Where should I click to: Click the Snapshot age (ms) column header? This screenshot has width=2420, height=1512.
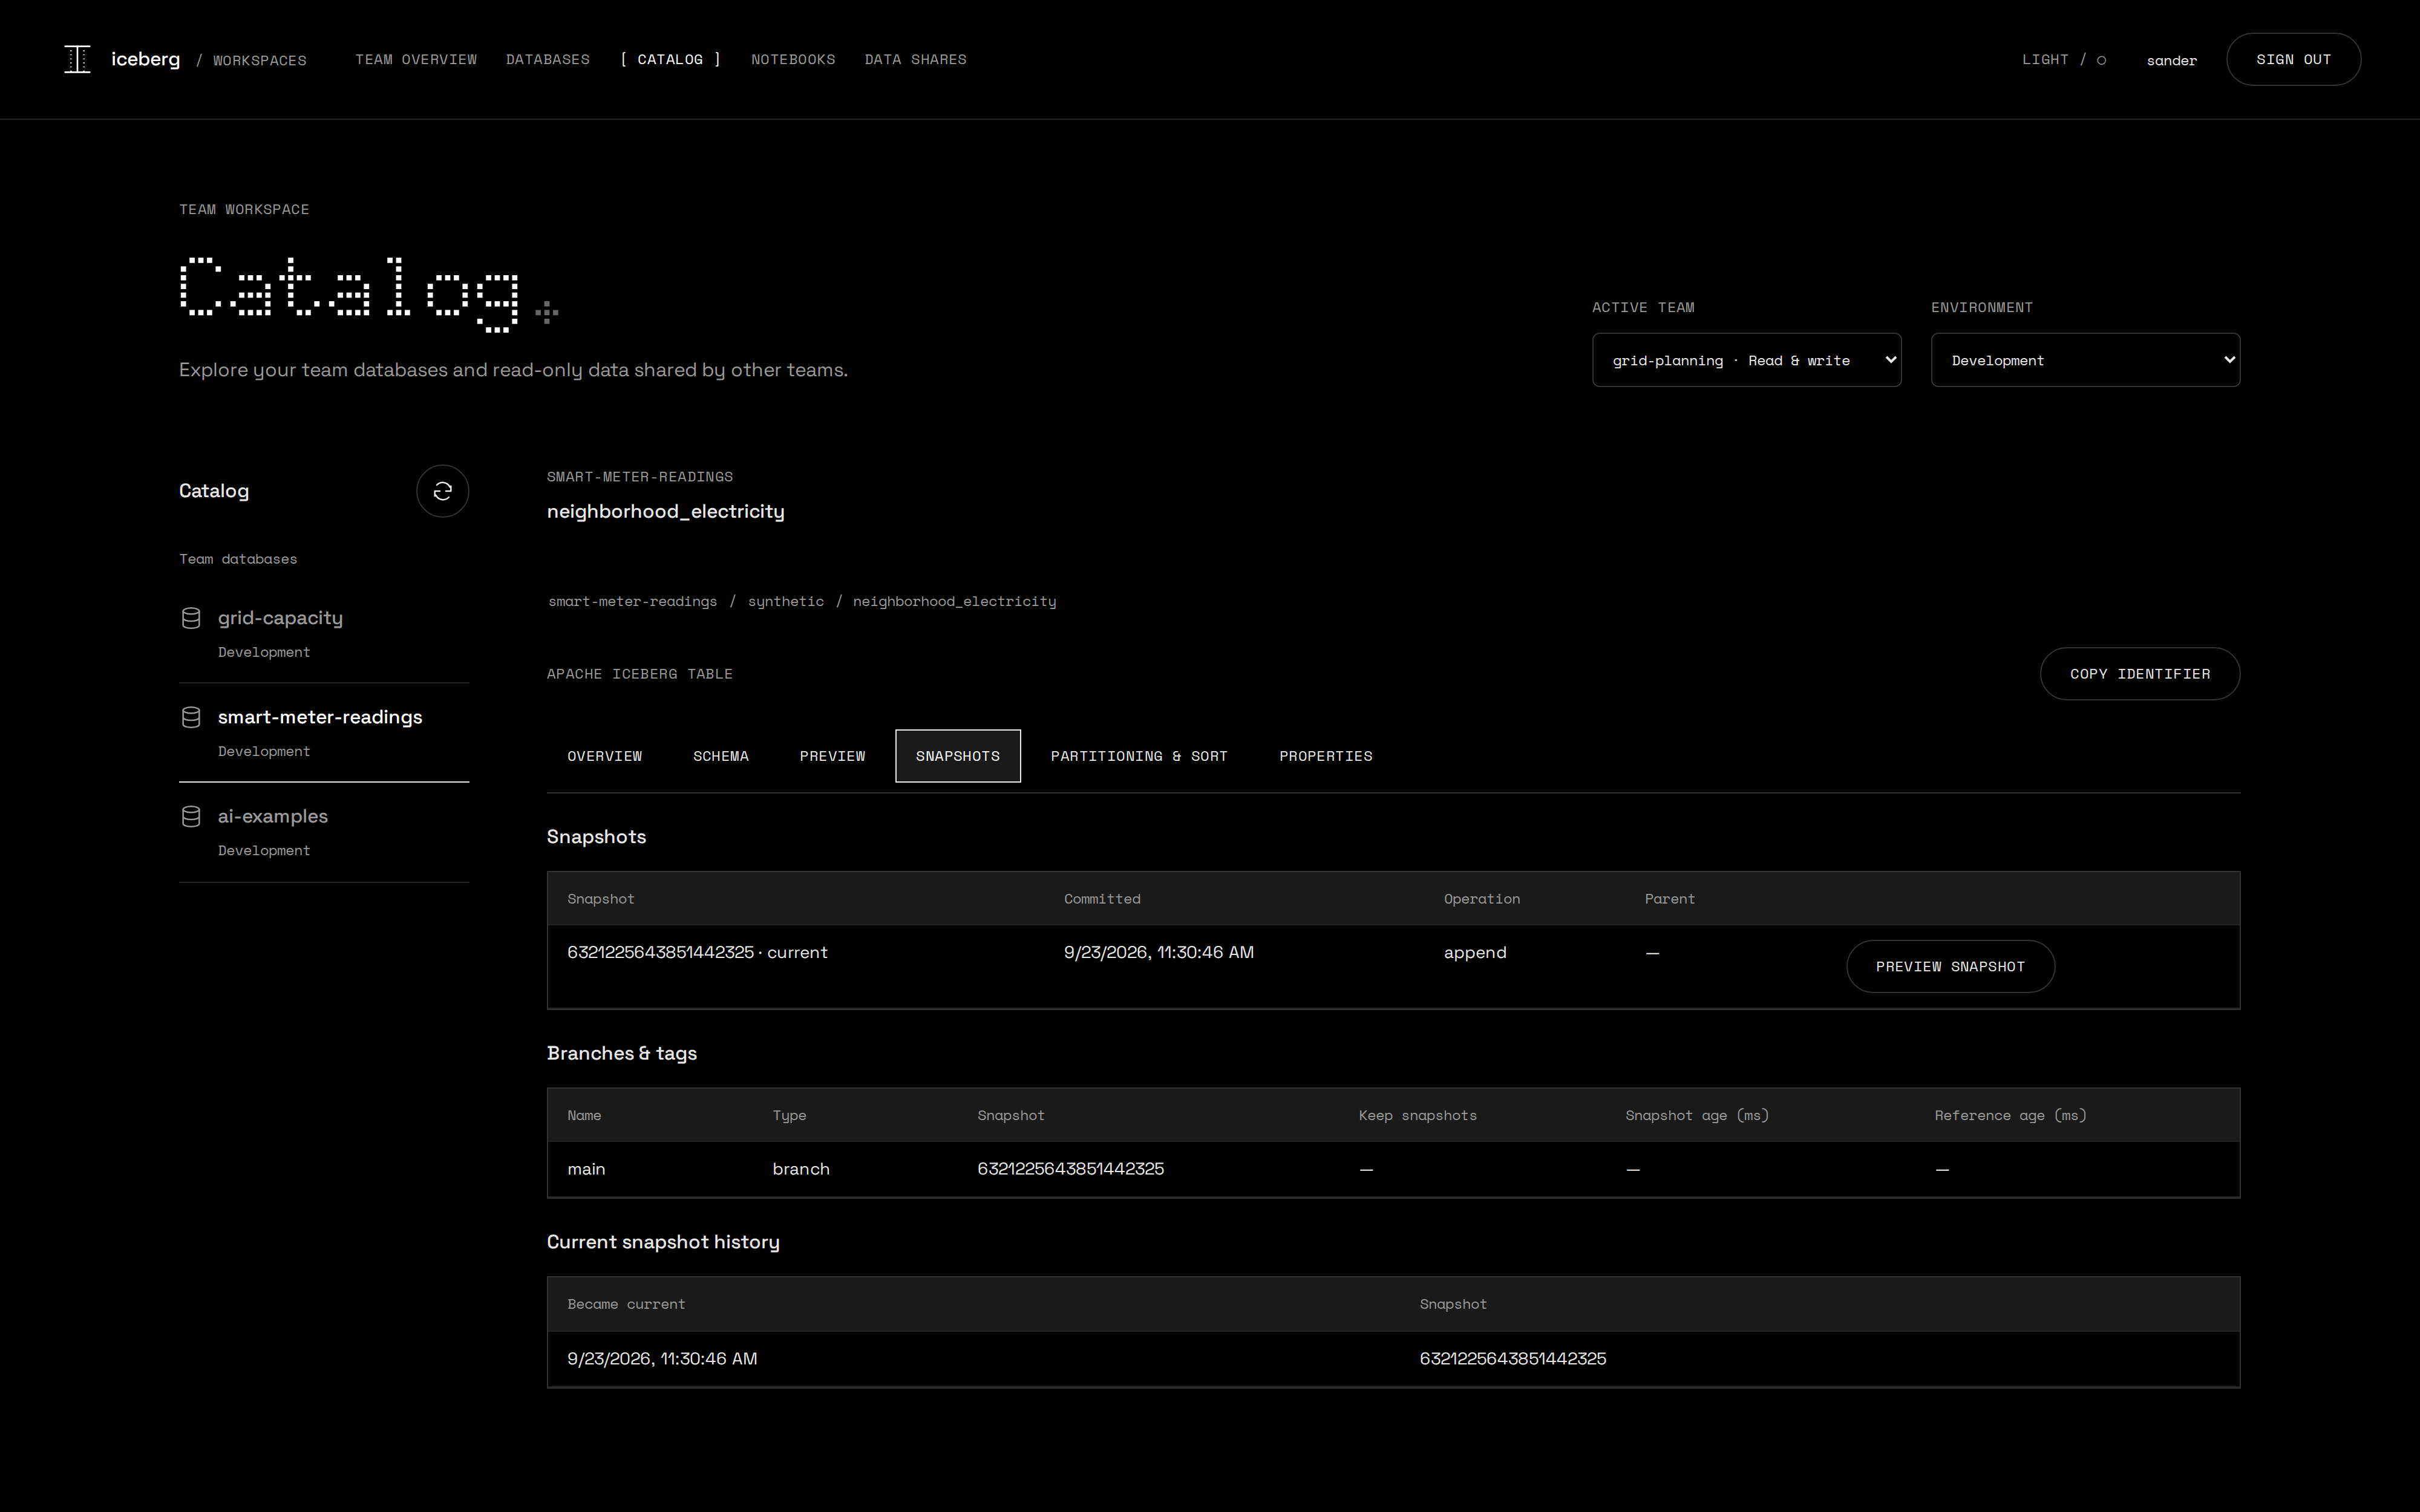pyautogui.click(x=1697, y=1116)
